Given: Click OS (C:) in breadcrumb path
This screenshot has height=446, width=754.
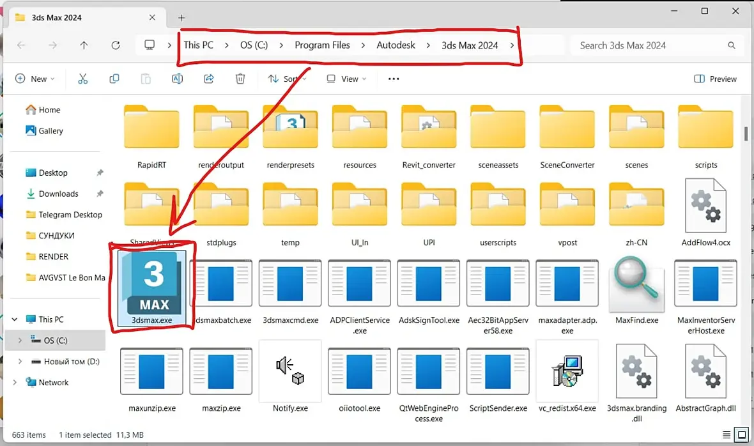Looking at the screenshot, I should coord(254,45).
